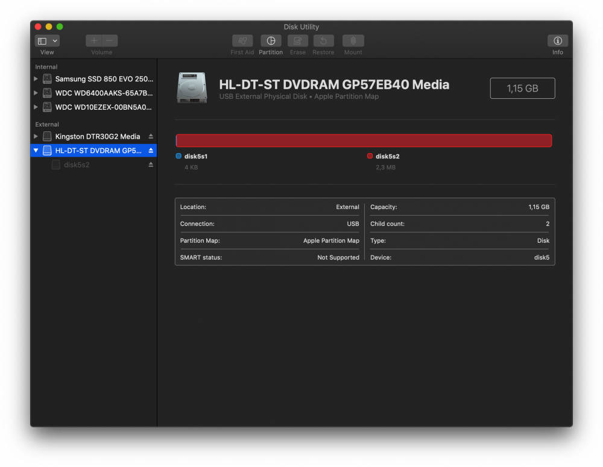Click the Samsung SSD drive icon
Image resolution: width=603 pixels, height=467 pixels.
pos(47,79)
